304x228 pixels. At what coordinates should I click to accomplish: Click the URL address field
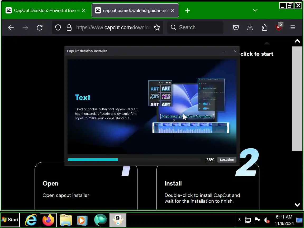tap(113, 27)
